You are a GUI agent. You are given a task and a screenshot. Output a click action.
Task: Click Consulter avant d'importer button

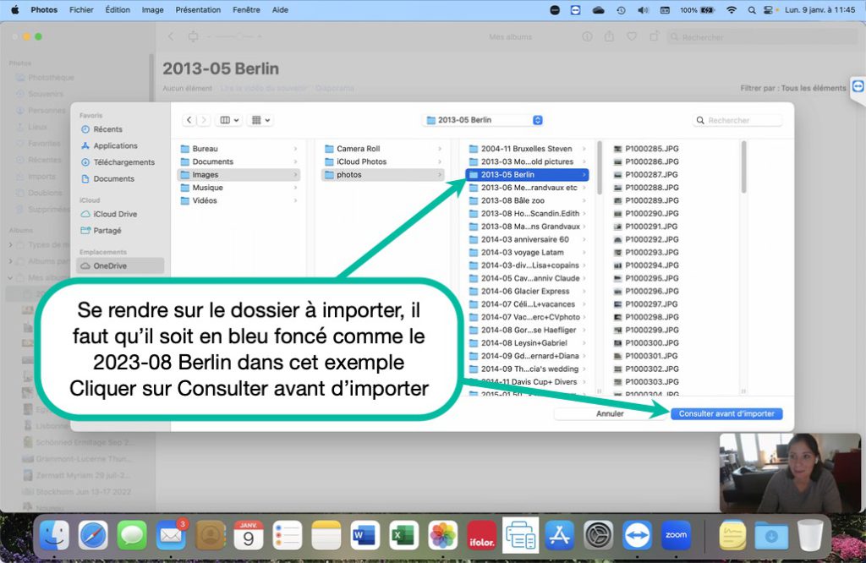pos(726,414)
